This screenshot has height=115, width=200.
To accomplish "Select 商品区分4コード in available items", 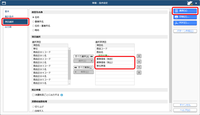I will pos(50,73).
